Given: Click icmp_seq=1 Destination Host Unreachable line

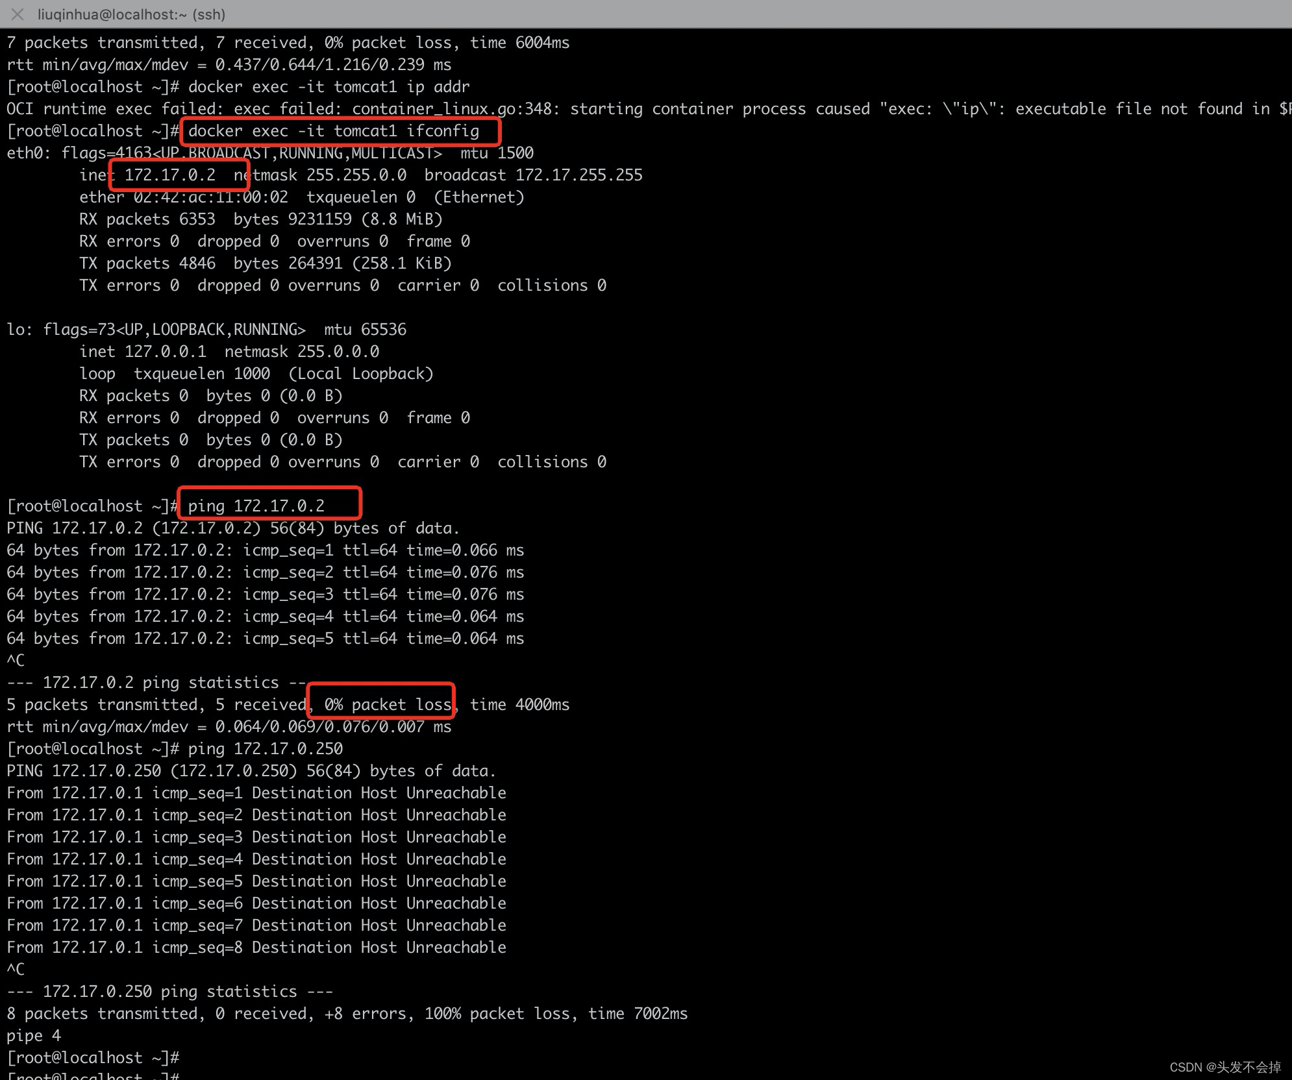Looking at the screenshot, I should (x=256, y=793).
